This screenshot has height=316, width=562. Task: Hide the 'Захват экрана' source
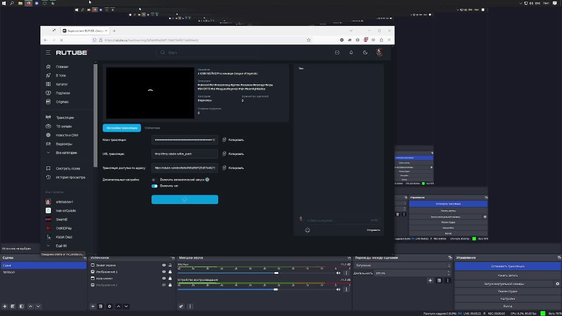point(164,265)
